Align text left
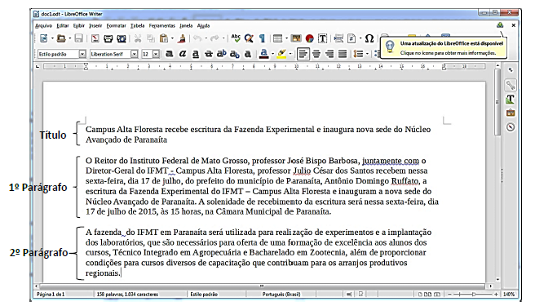Viewport: 535px width, 306px height. [303, 54]
